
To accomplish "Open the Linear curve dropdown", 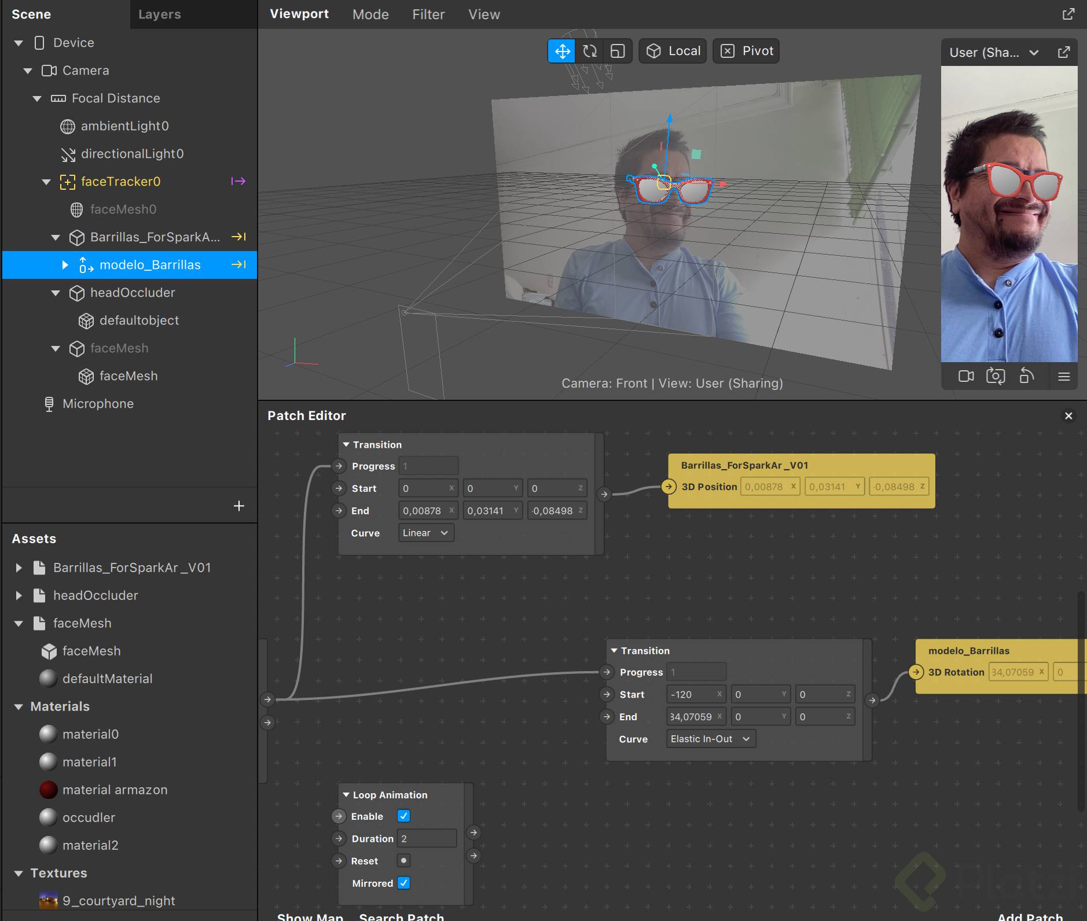I will tap(426, 533).
